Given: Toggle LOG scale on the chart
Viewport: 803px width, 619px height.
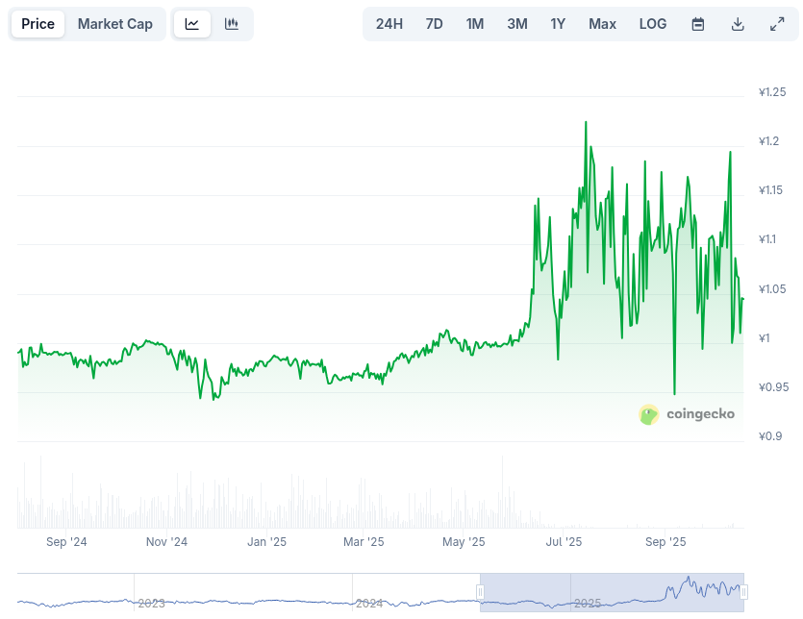Looking at the screenshot, I should (653, 24).
